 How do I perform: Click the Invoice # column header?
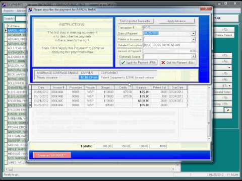click(58, 87)
